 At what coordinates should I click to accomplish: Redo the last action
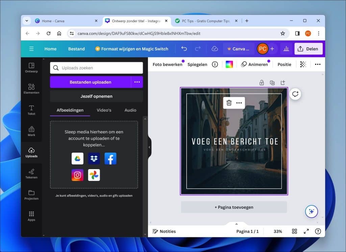[198, 49]
